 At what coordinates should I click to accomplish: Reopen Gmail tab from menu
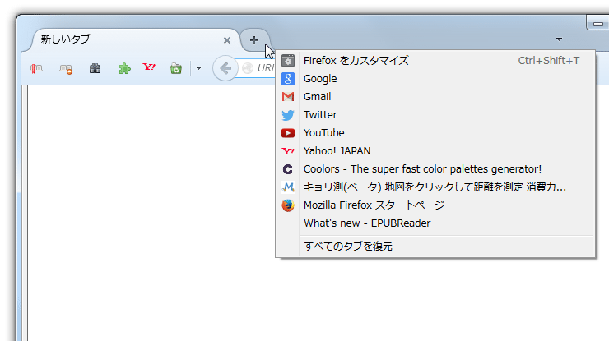[x=435, y=97]
